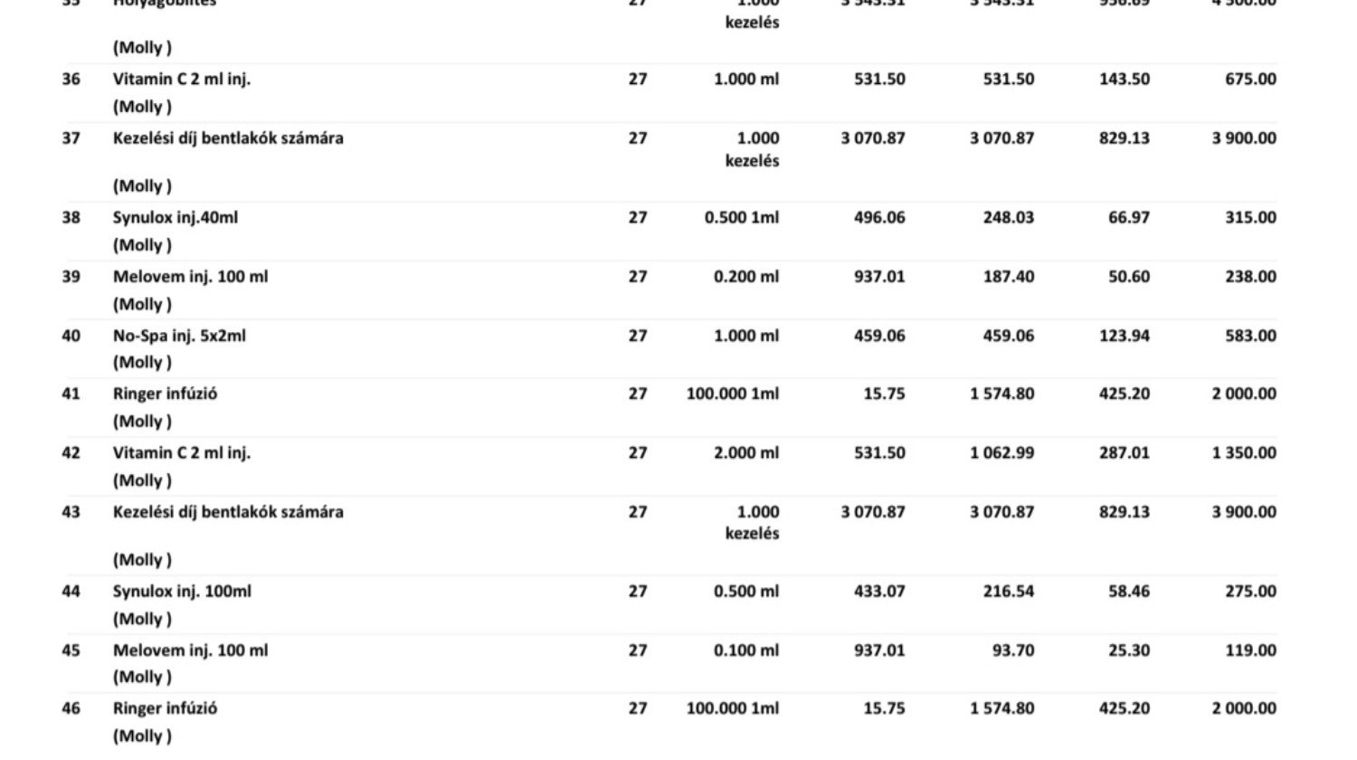
Task: Click the 675.00 total amount
Action: click(x=1250, y=80)
